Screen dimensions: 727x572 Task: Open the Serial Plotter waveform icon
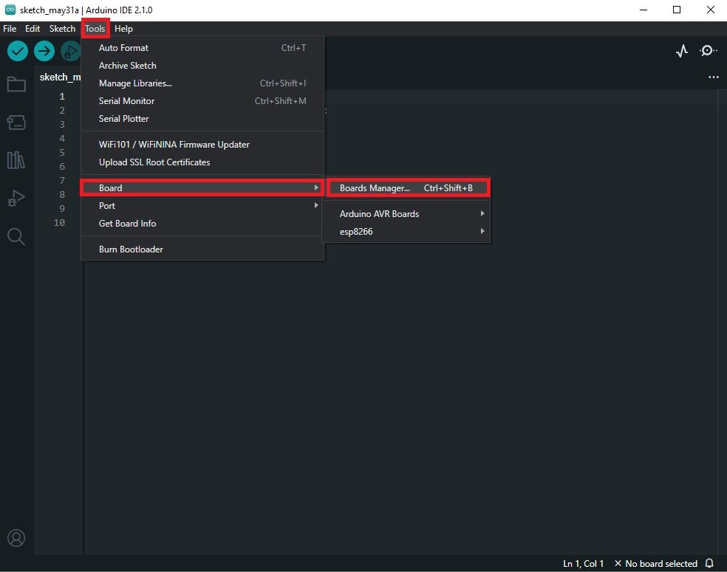682,51
